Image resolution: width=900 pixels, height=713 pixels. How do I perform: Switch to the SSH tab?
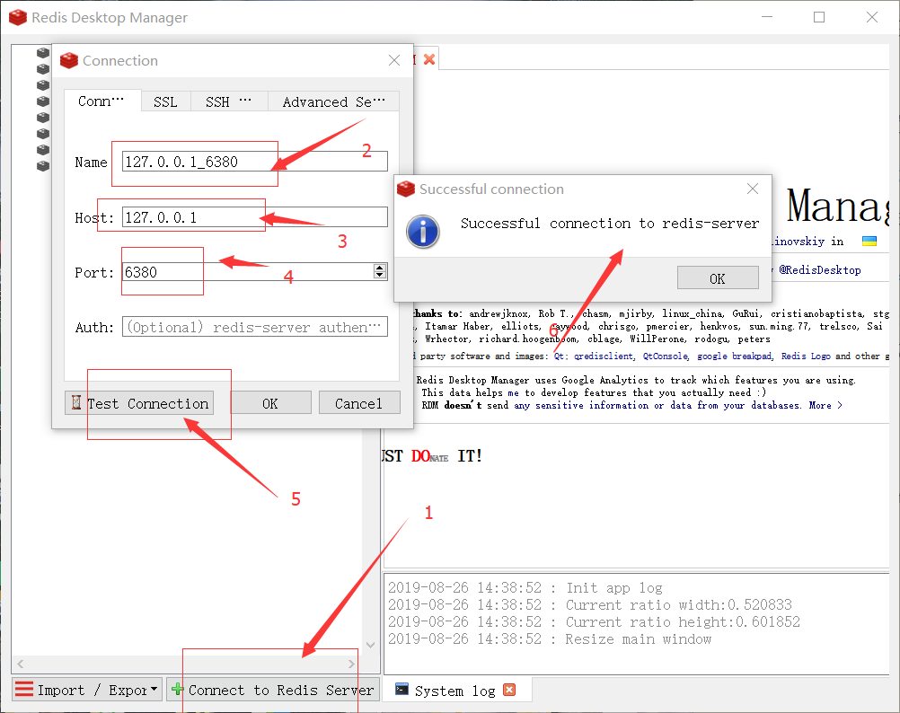click(x=228, y=101)
